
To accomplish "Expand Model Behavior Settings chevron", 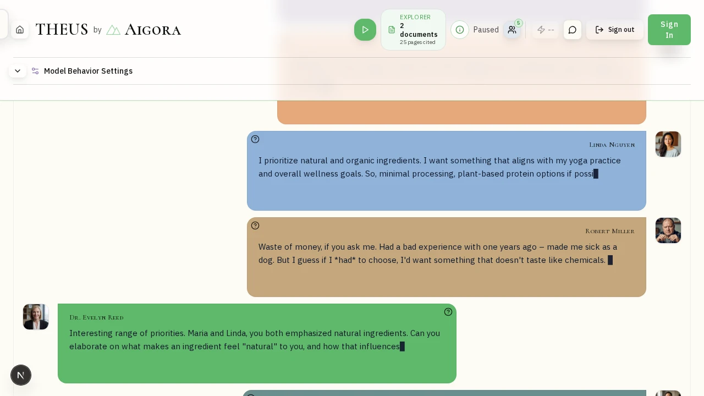I will (x=18, y=71).
